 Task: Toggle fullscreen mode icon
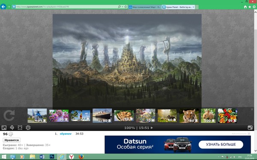250,128
